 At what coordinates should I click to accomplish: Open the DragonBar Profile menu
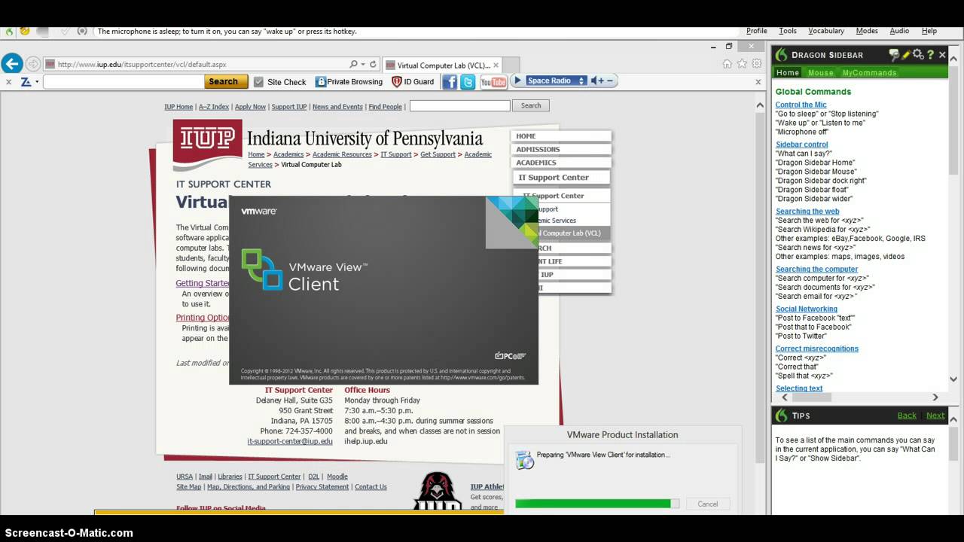[756, 31]
